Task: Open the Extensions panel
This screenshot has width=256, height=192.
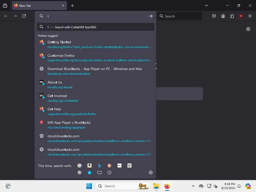Action: 232,16
